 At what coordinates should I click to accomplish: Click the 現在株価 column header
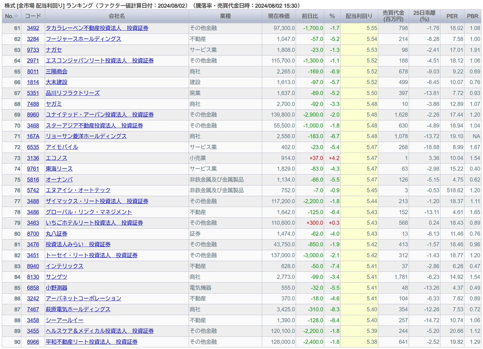pyautogui.click(x=279, y=16)
